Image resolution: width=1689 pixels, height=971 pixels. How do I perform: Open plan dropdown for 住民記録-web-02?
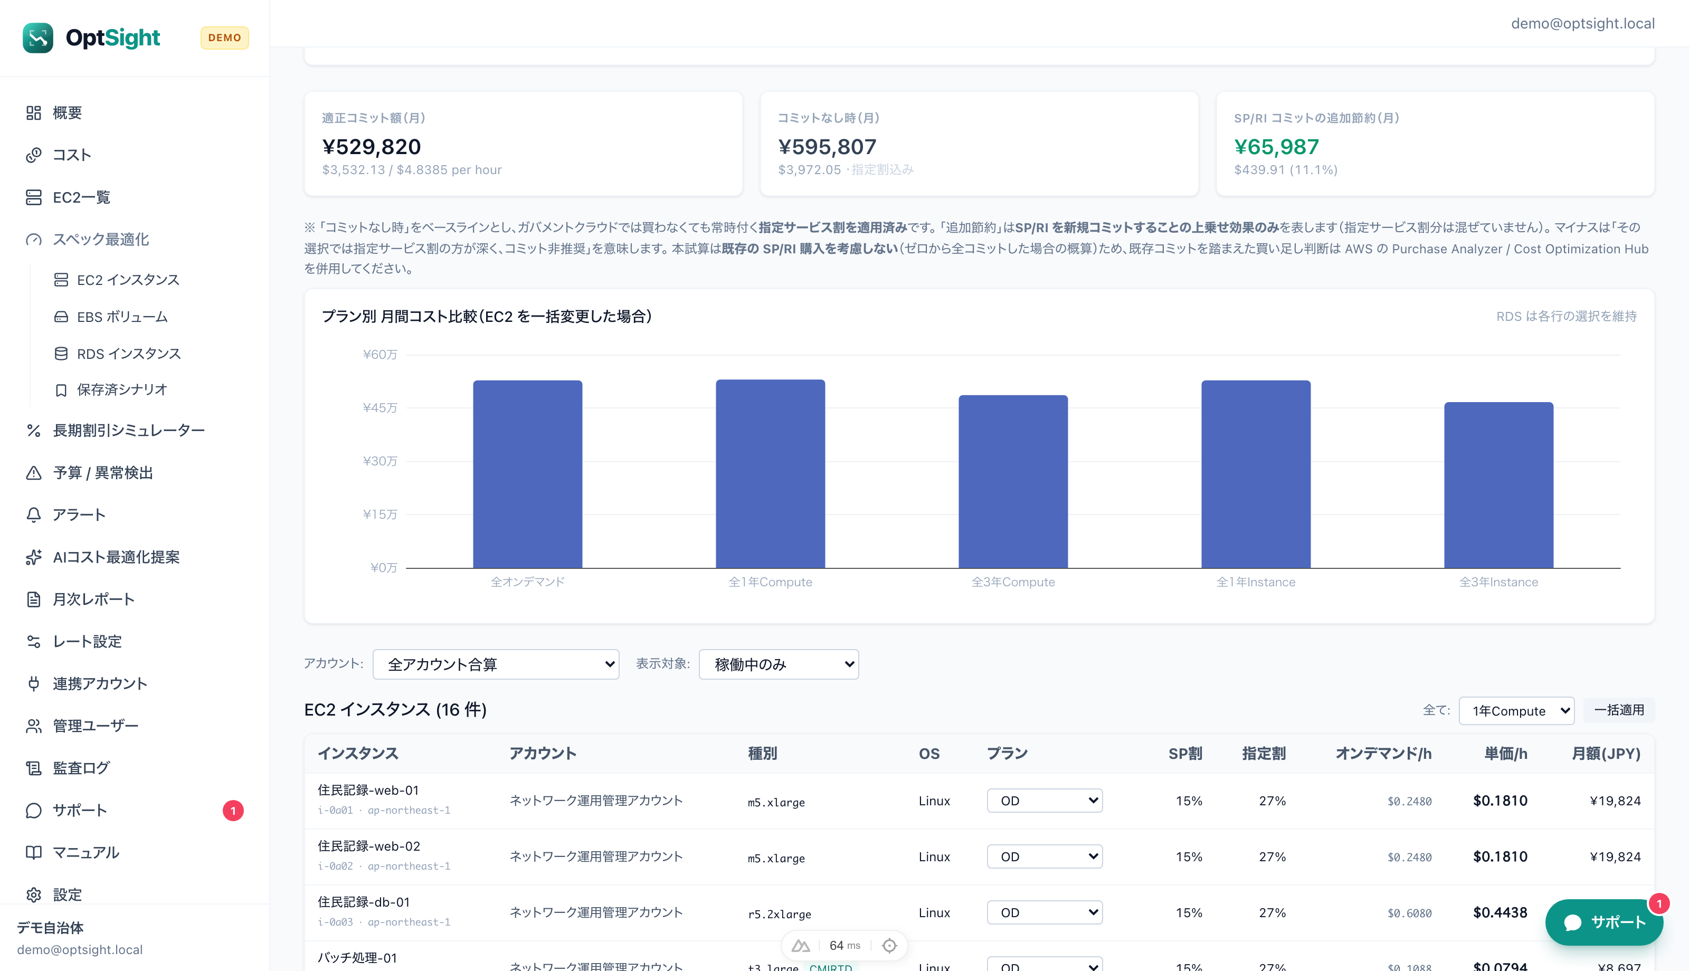click(1044, 857)
